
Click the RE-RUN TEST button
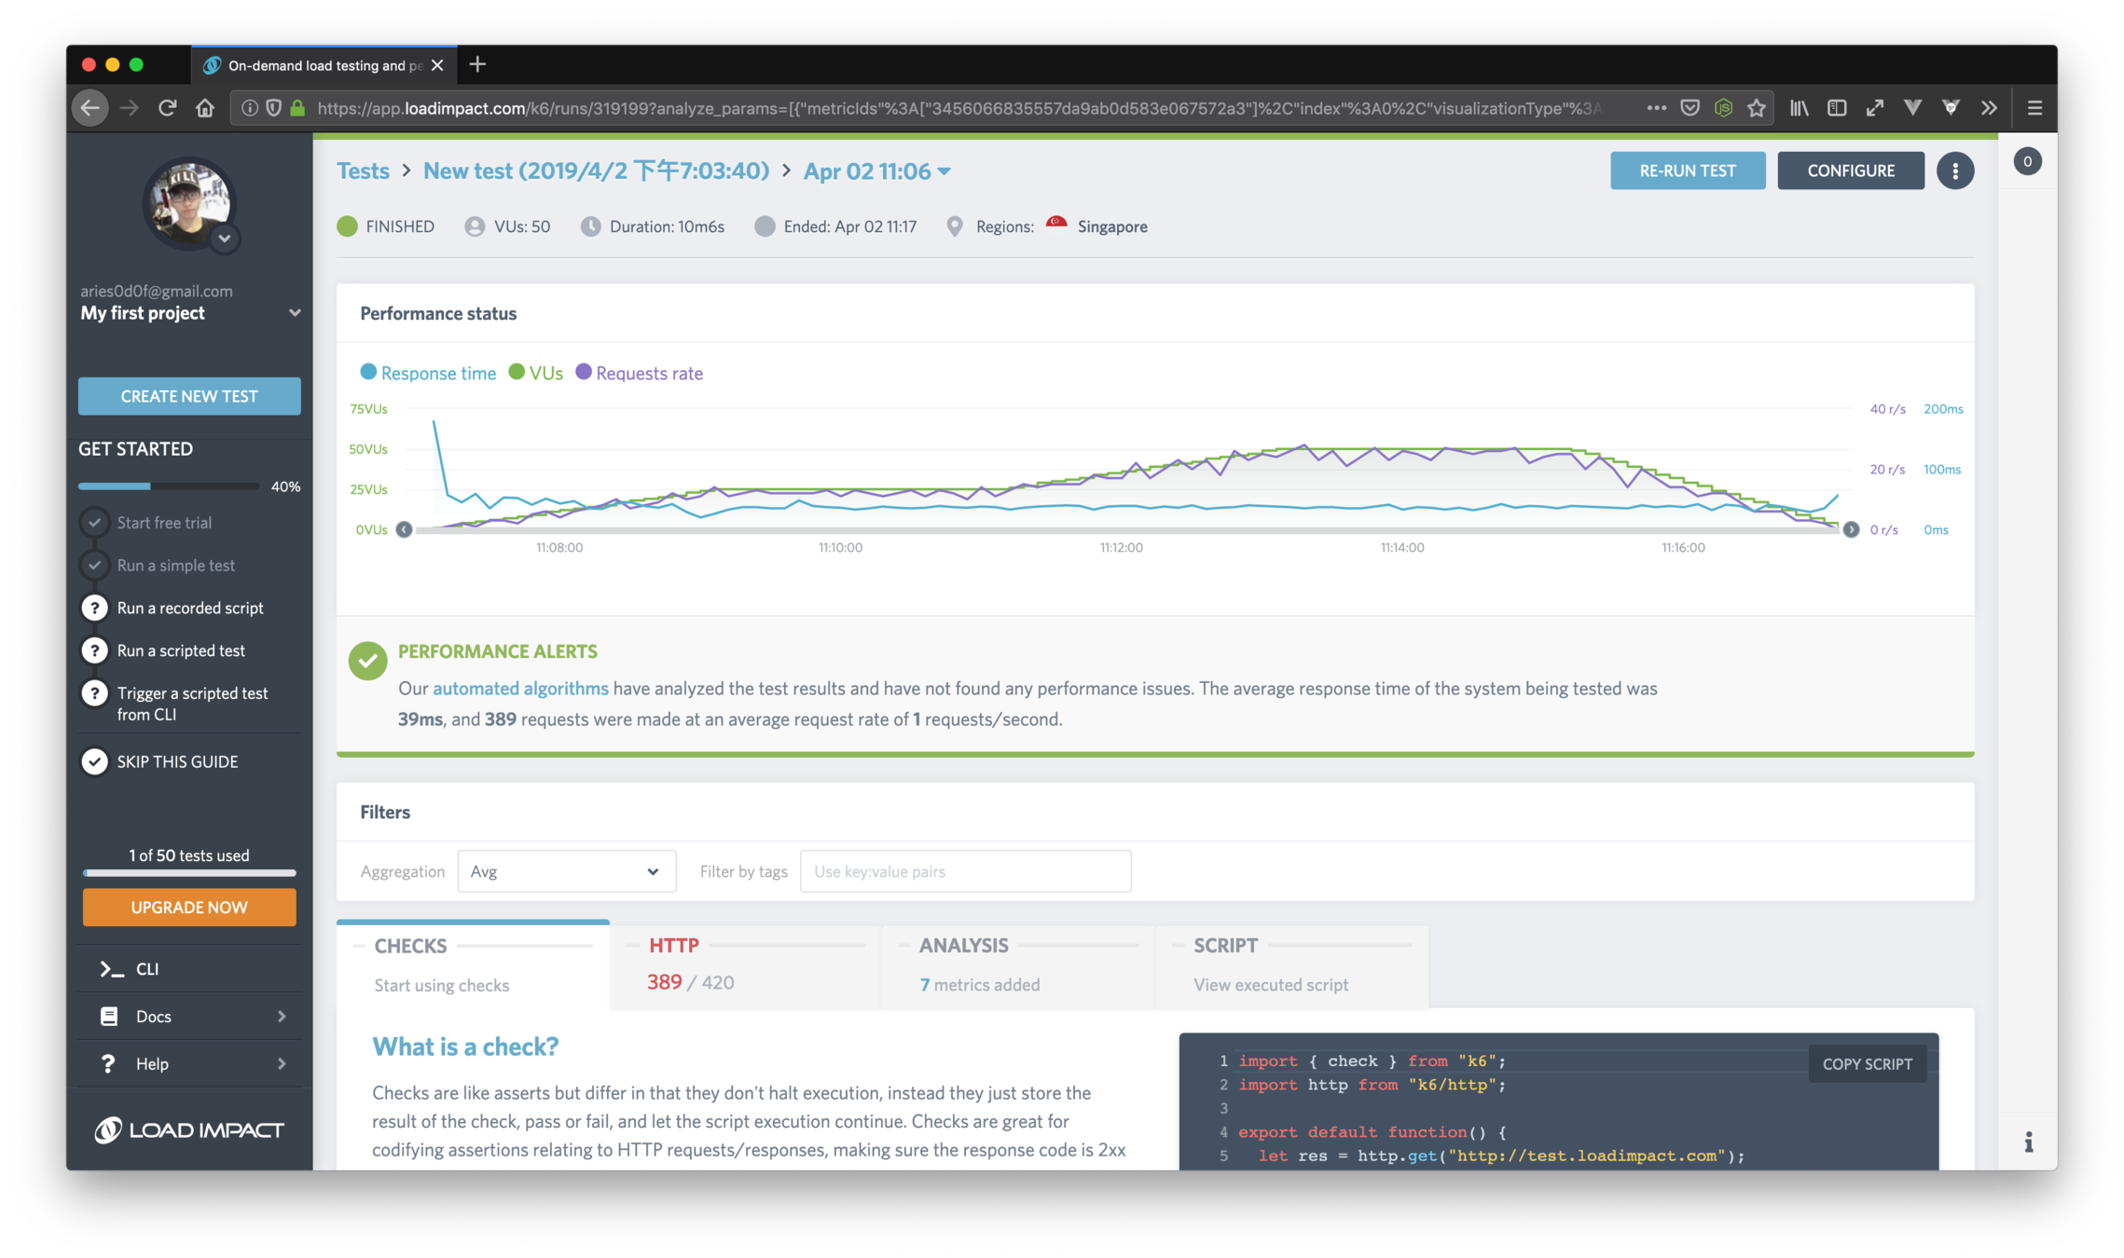(x=1687, y=171)
